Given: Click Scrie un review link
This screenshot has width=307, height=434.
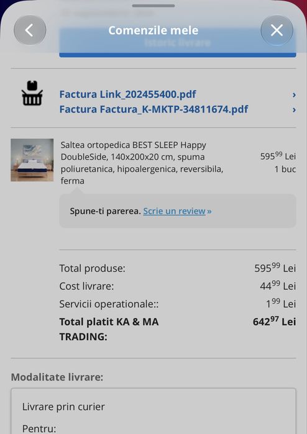Looking at the screenshot, I should [x=177, y=211].
